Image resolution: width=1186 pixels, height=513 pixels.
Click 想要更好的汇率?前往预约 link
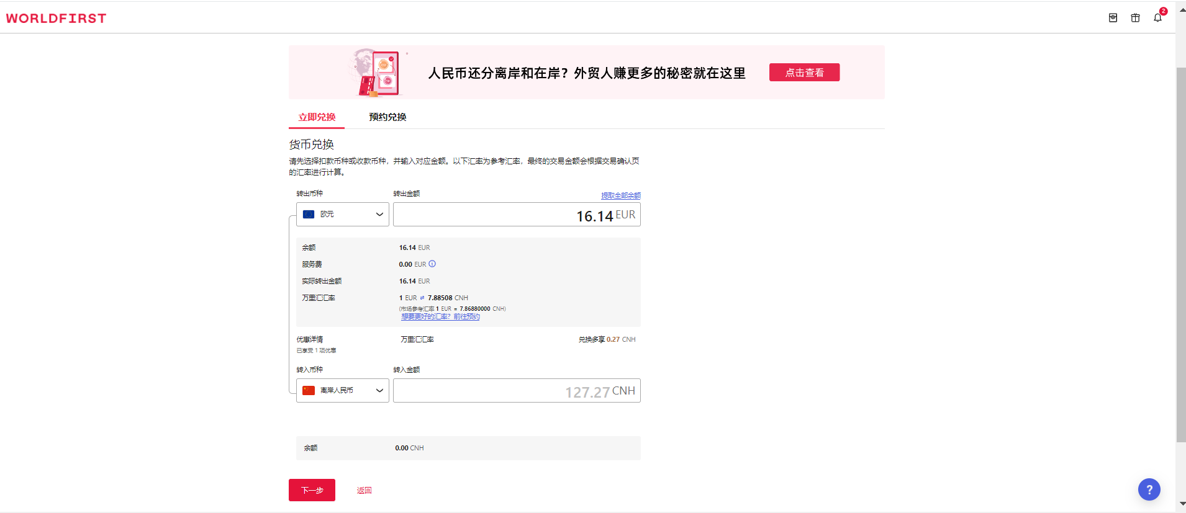[x=440, y=316]
